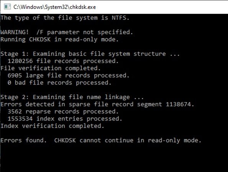Viewport: 228px width, 172px height.
Task: Click the 'File verification completed.' line
Action: (51, 68)
